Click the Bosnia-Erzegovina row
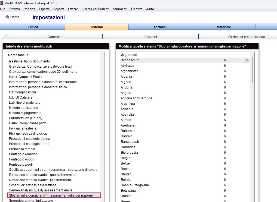Viewport: 277px width, 202px height. (185, 185)
